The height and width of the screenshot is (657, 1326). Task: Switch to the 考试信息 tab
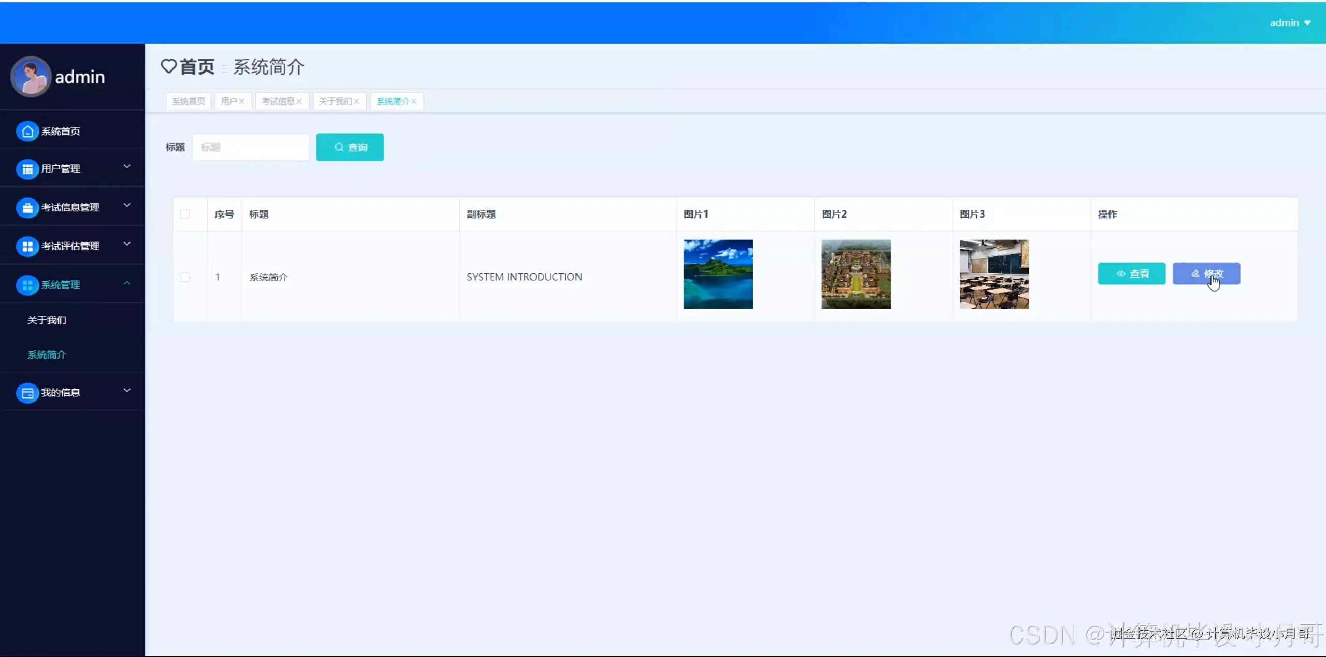point(278,102)
